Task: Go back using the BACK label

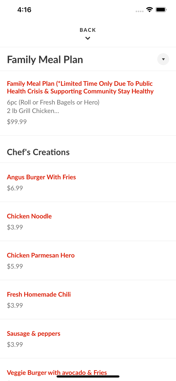Action: (x=88, y=30)
